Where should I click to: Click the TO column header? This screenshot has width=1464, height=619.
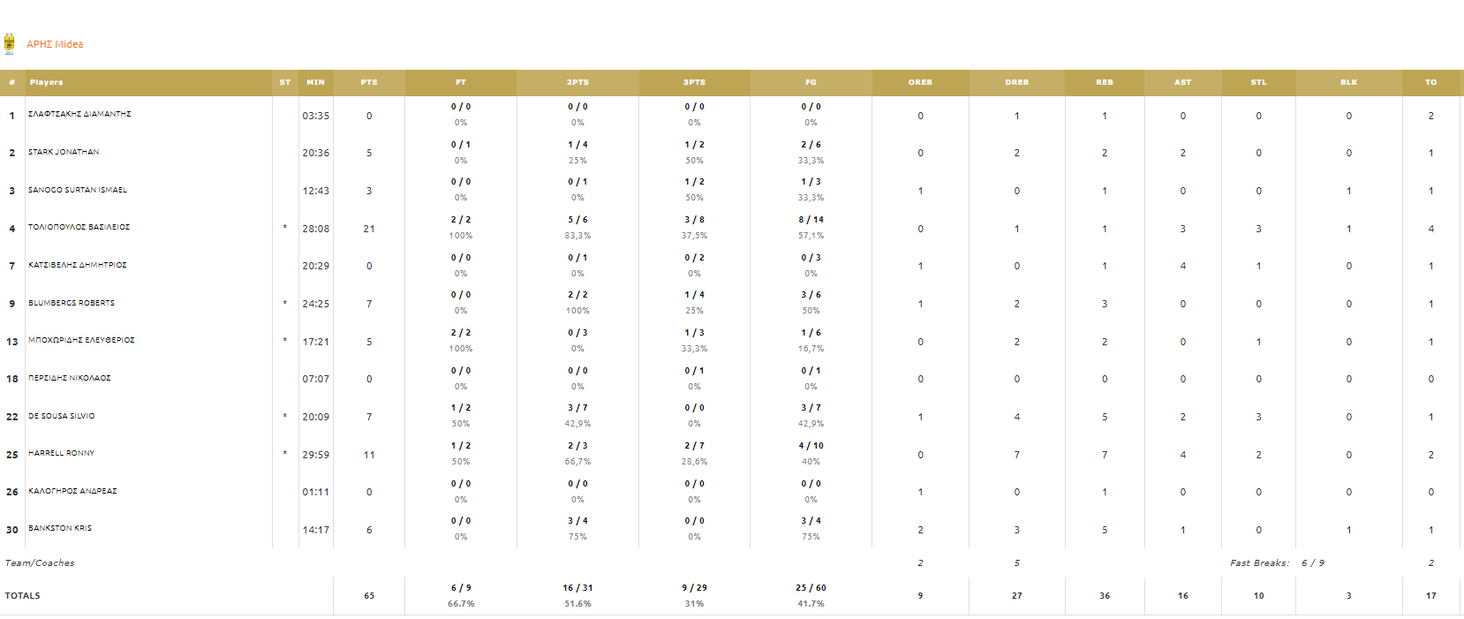(x=1430, y=82)
